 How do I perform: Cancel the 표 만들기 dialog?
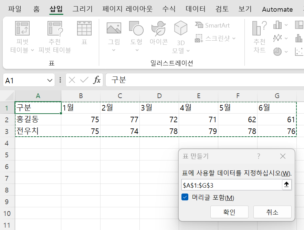tap(272, 212)
